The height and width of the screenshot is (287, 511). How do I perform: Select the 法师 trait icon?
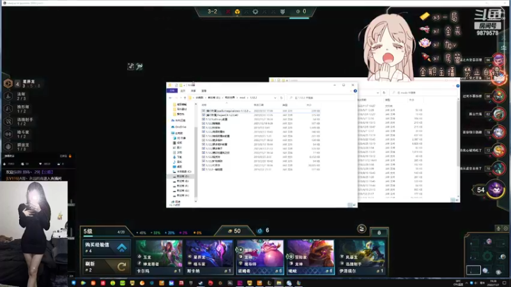pyautogui.click(x=8, y=96)
